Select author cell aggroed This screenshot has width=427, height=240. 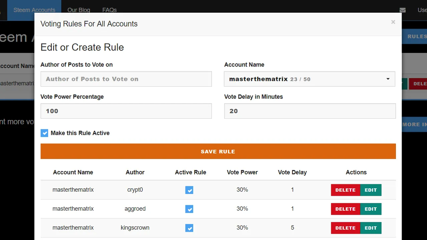click(135, 209)
